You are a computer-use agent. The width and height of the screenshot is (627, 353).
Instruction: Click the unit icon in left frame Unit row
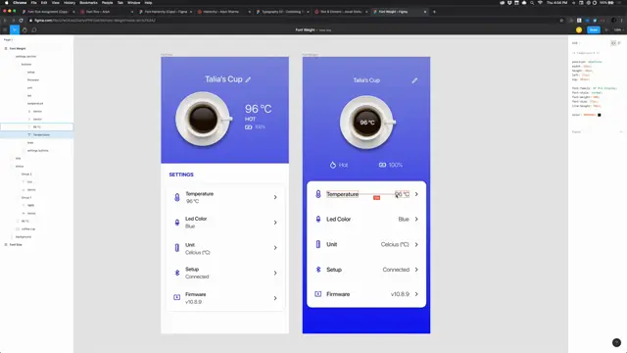coord(176,248)
